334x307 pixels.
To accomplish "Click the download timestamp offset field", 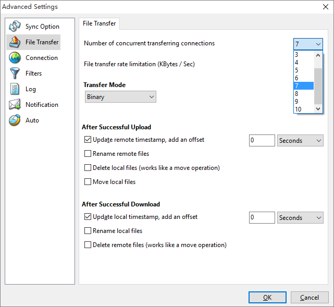I will click(x=262, y=218).
